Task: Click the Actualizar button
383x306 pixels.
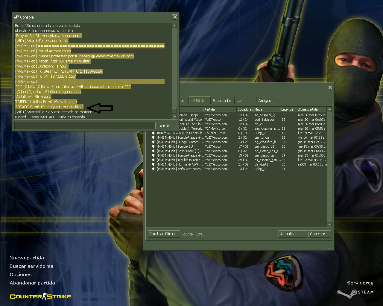Action: click(x=293, y=234)
